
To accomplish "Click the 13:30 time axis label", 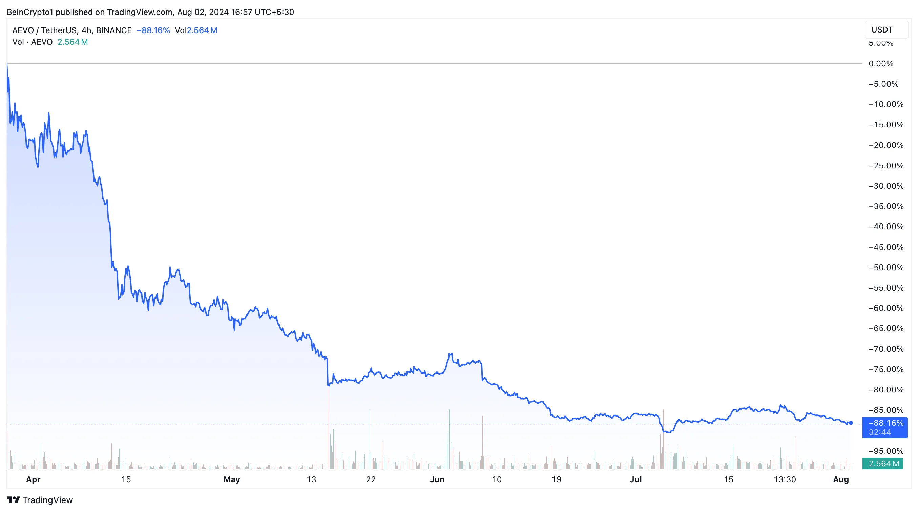I will coord(785,479).
